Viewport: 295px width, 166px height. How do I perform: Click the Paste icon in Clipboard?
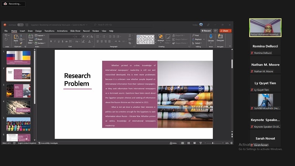tap(16, 37)
